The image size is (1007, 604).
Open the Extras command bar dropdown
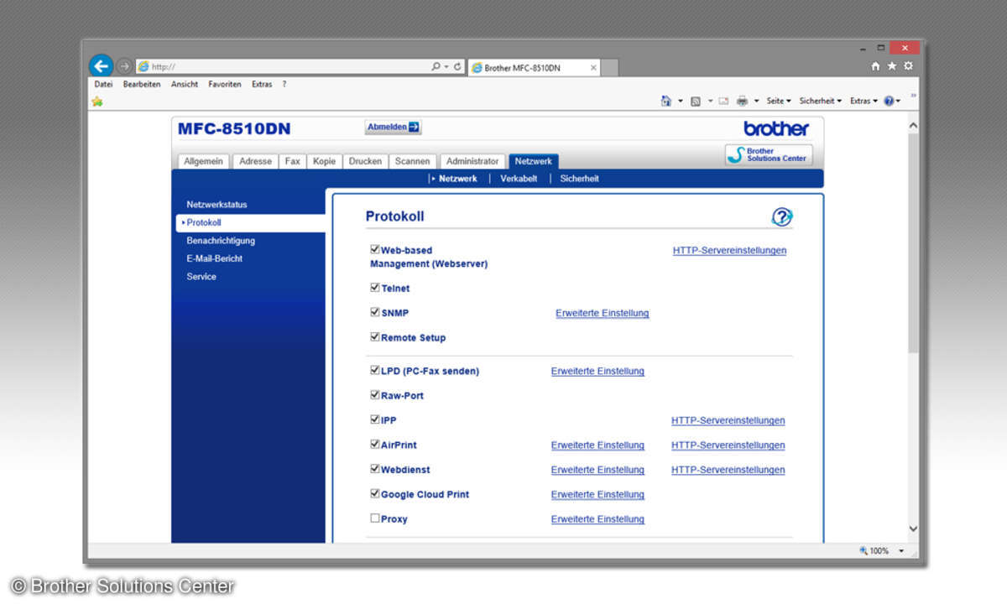(x=864, y=101)
